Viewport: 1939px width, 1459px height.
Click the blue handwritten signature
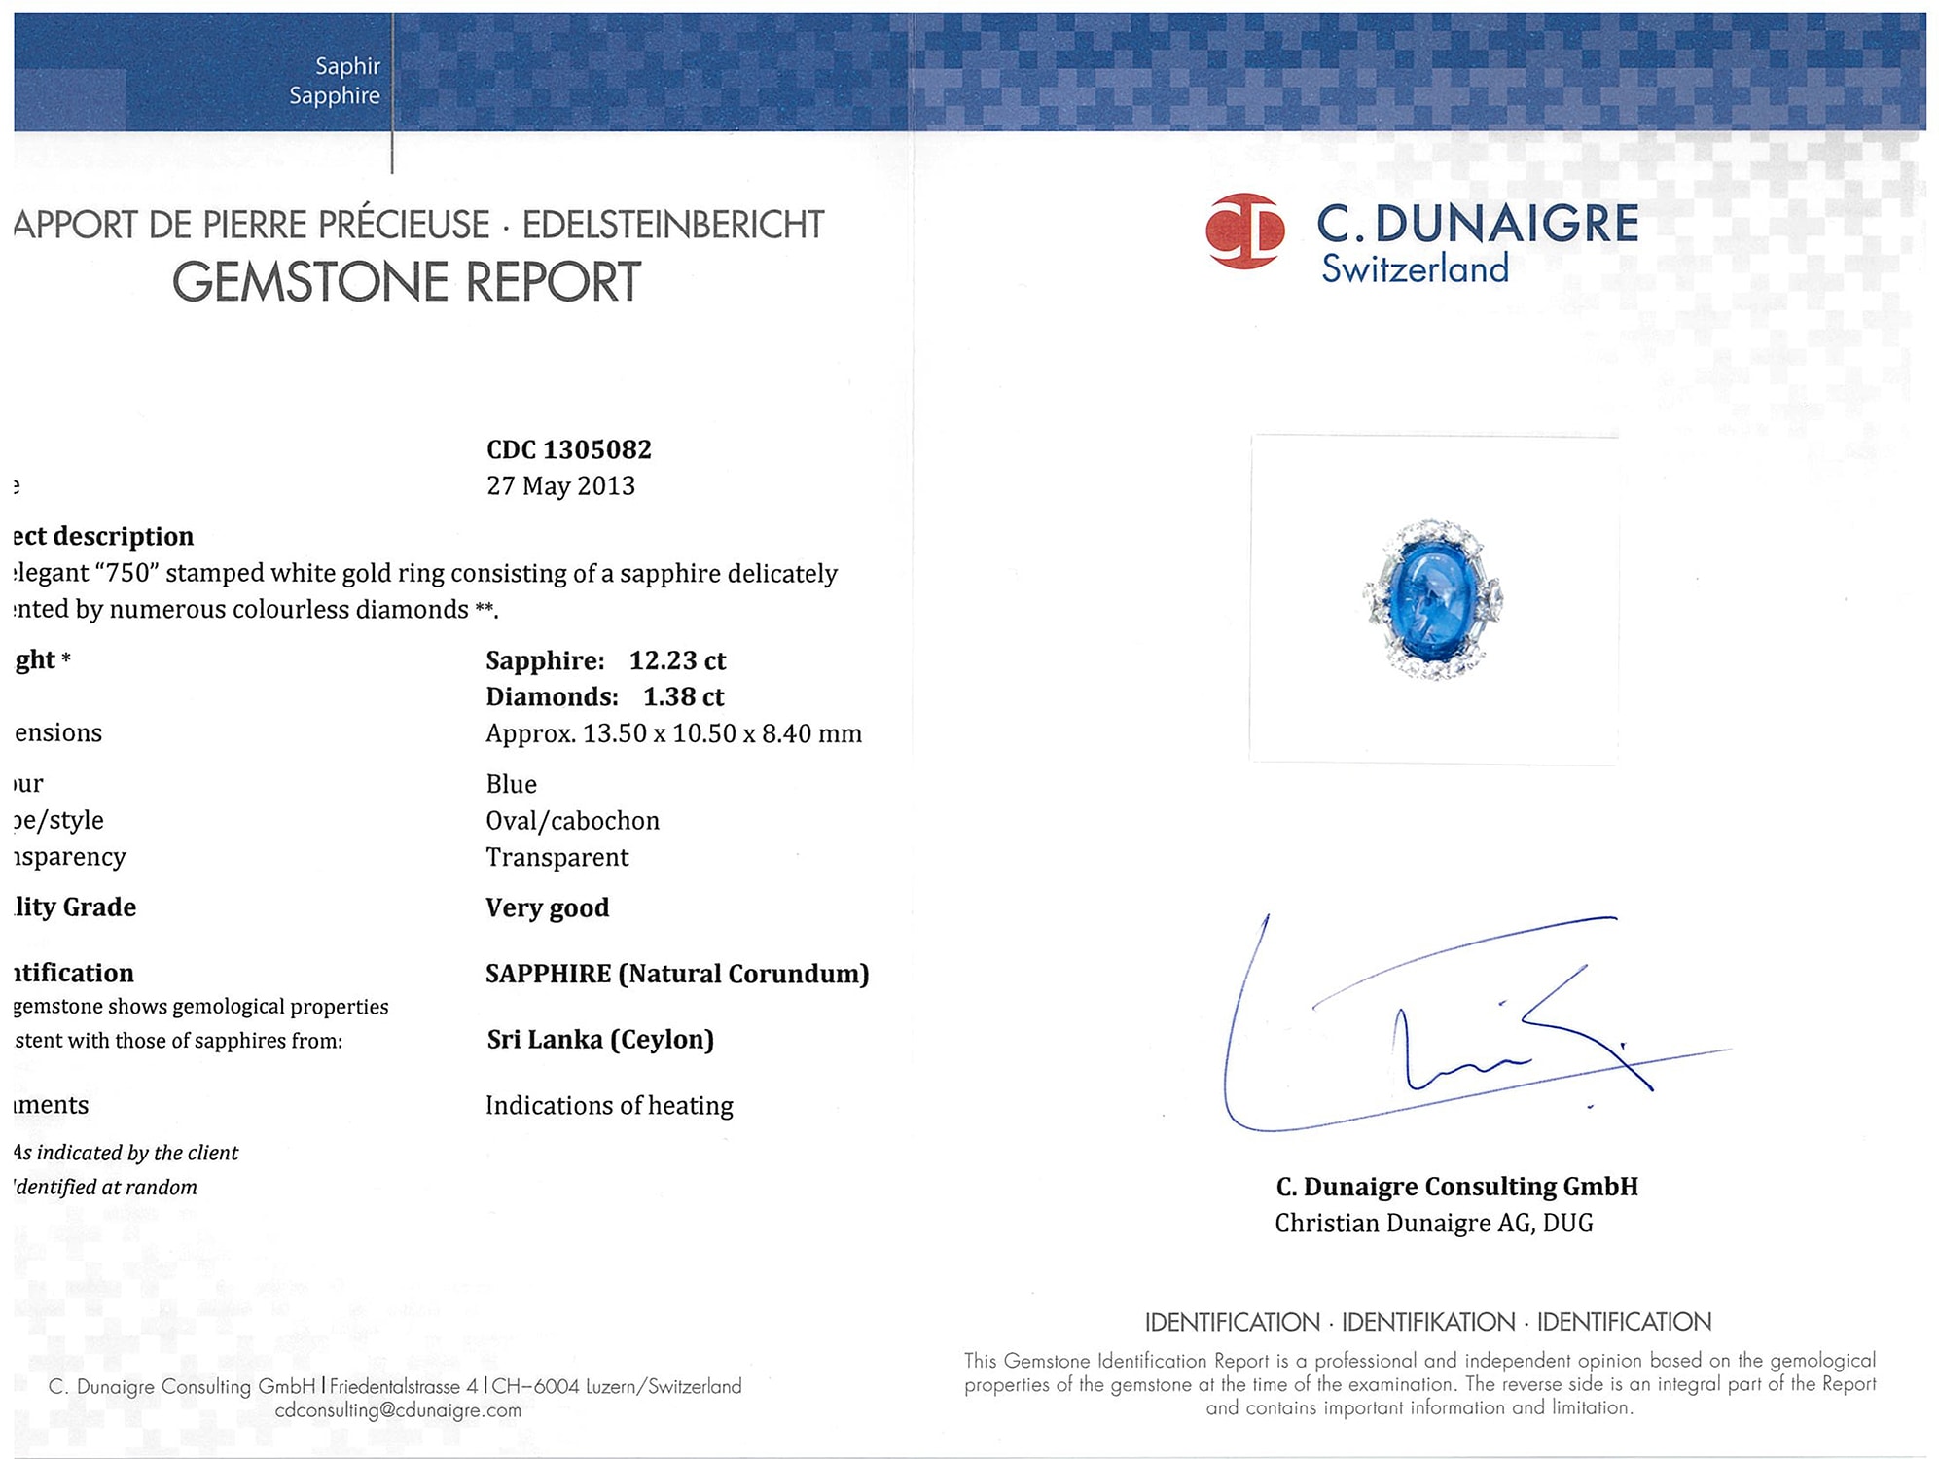1459,1031
